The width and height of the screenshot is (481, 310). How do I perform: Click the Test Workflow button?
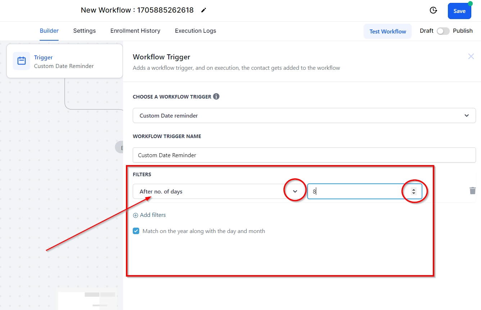(387, 31)
